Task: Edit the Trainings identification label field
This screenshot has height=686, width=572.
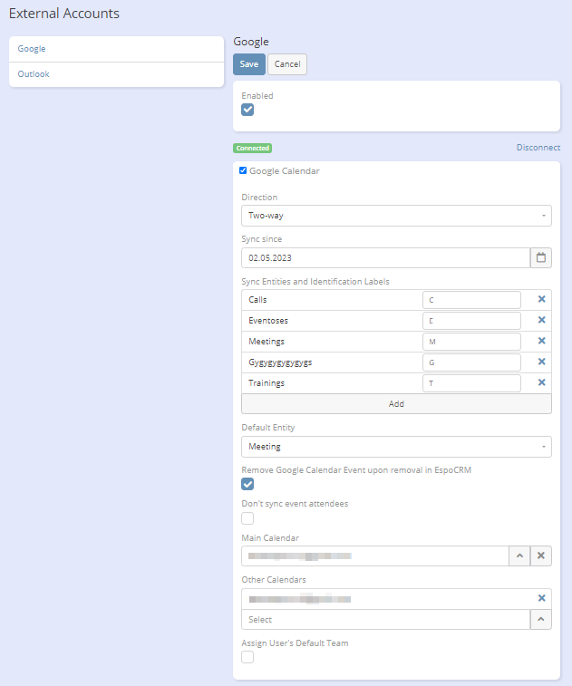Action: [471, 383]
